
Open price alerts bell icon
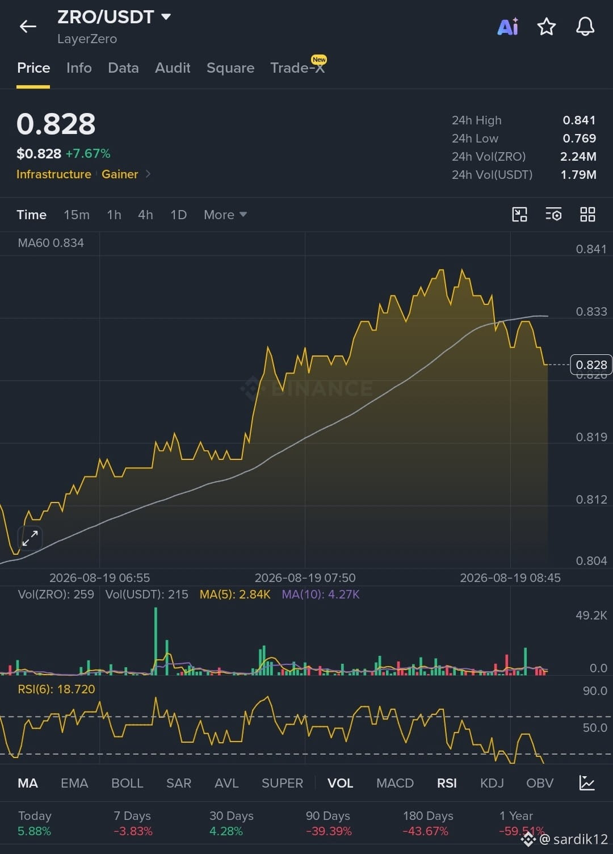pyautogui.click(x=585, y=26)
